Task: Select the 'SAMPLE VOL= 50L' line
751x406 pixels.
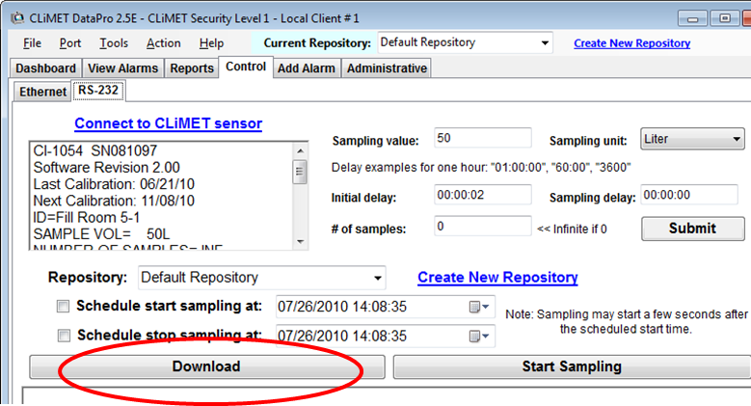Action: tap(101, 234)
